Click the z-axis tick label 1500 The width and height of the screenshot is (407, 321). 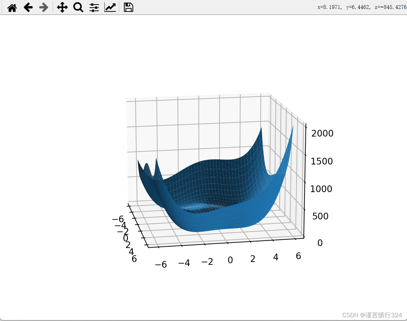point(322,161)
